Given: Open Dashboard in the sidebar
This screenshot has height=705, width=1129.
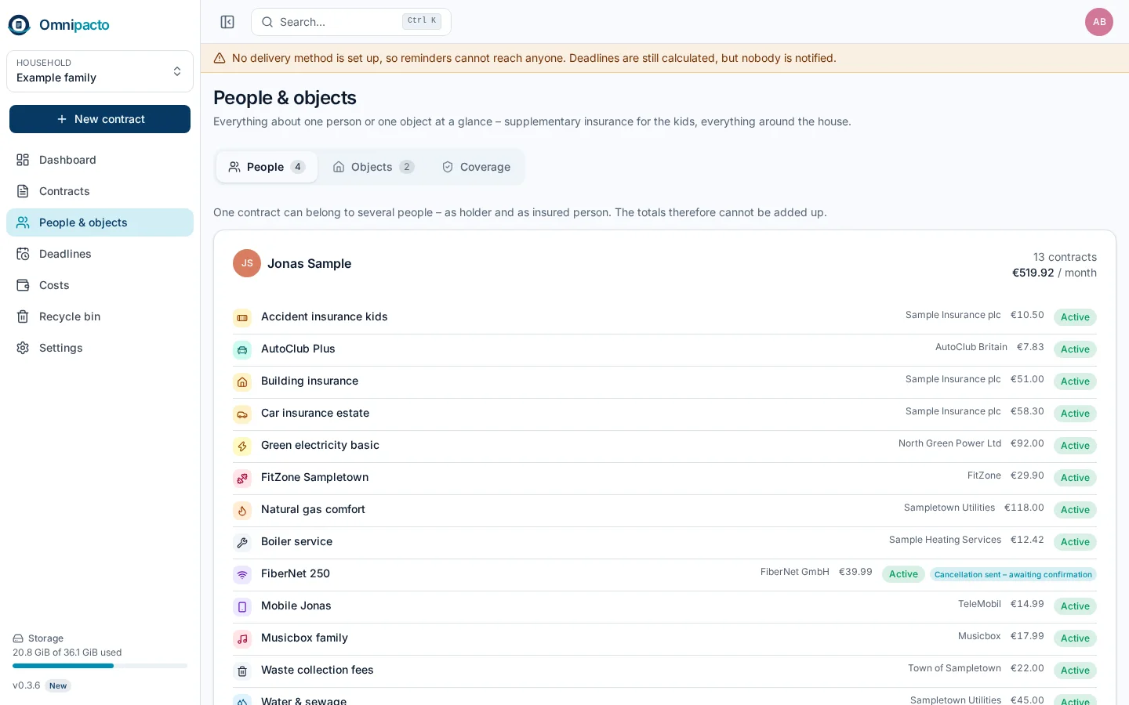Looking at the screenshot, I should click(x=100, y=160).
